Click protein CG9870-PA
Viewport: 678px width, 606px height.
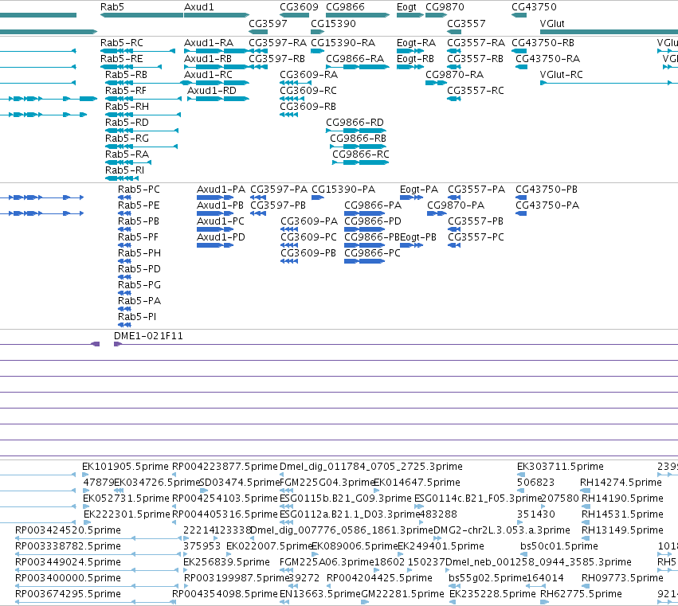(x=456, y=205)
